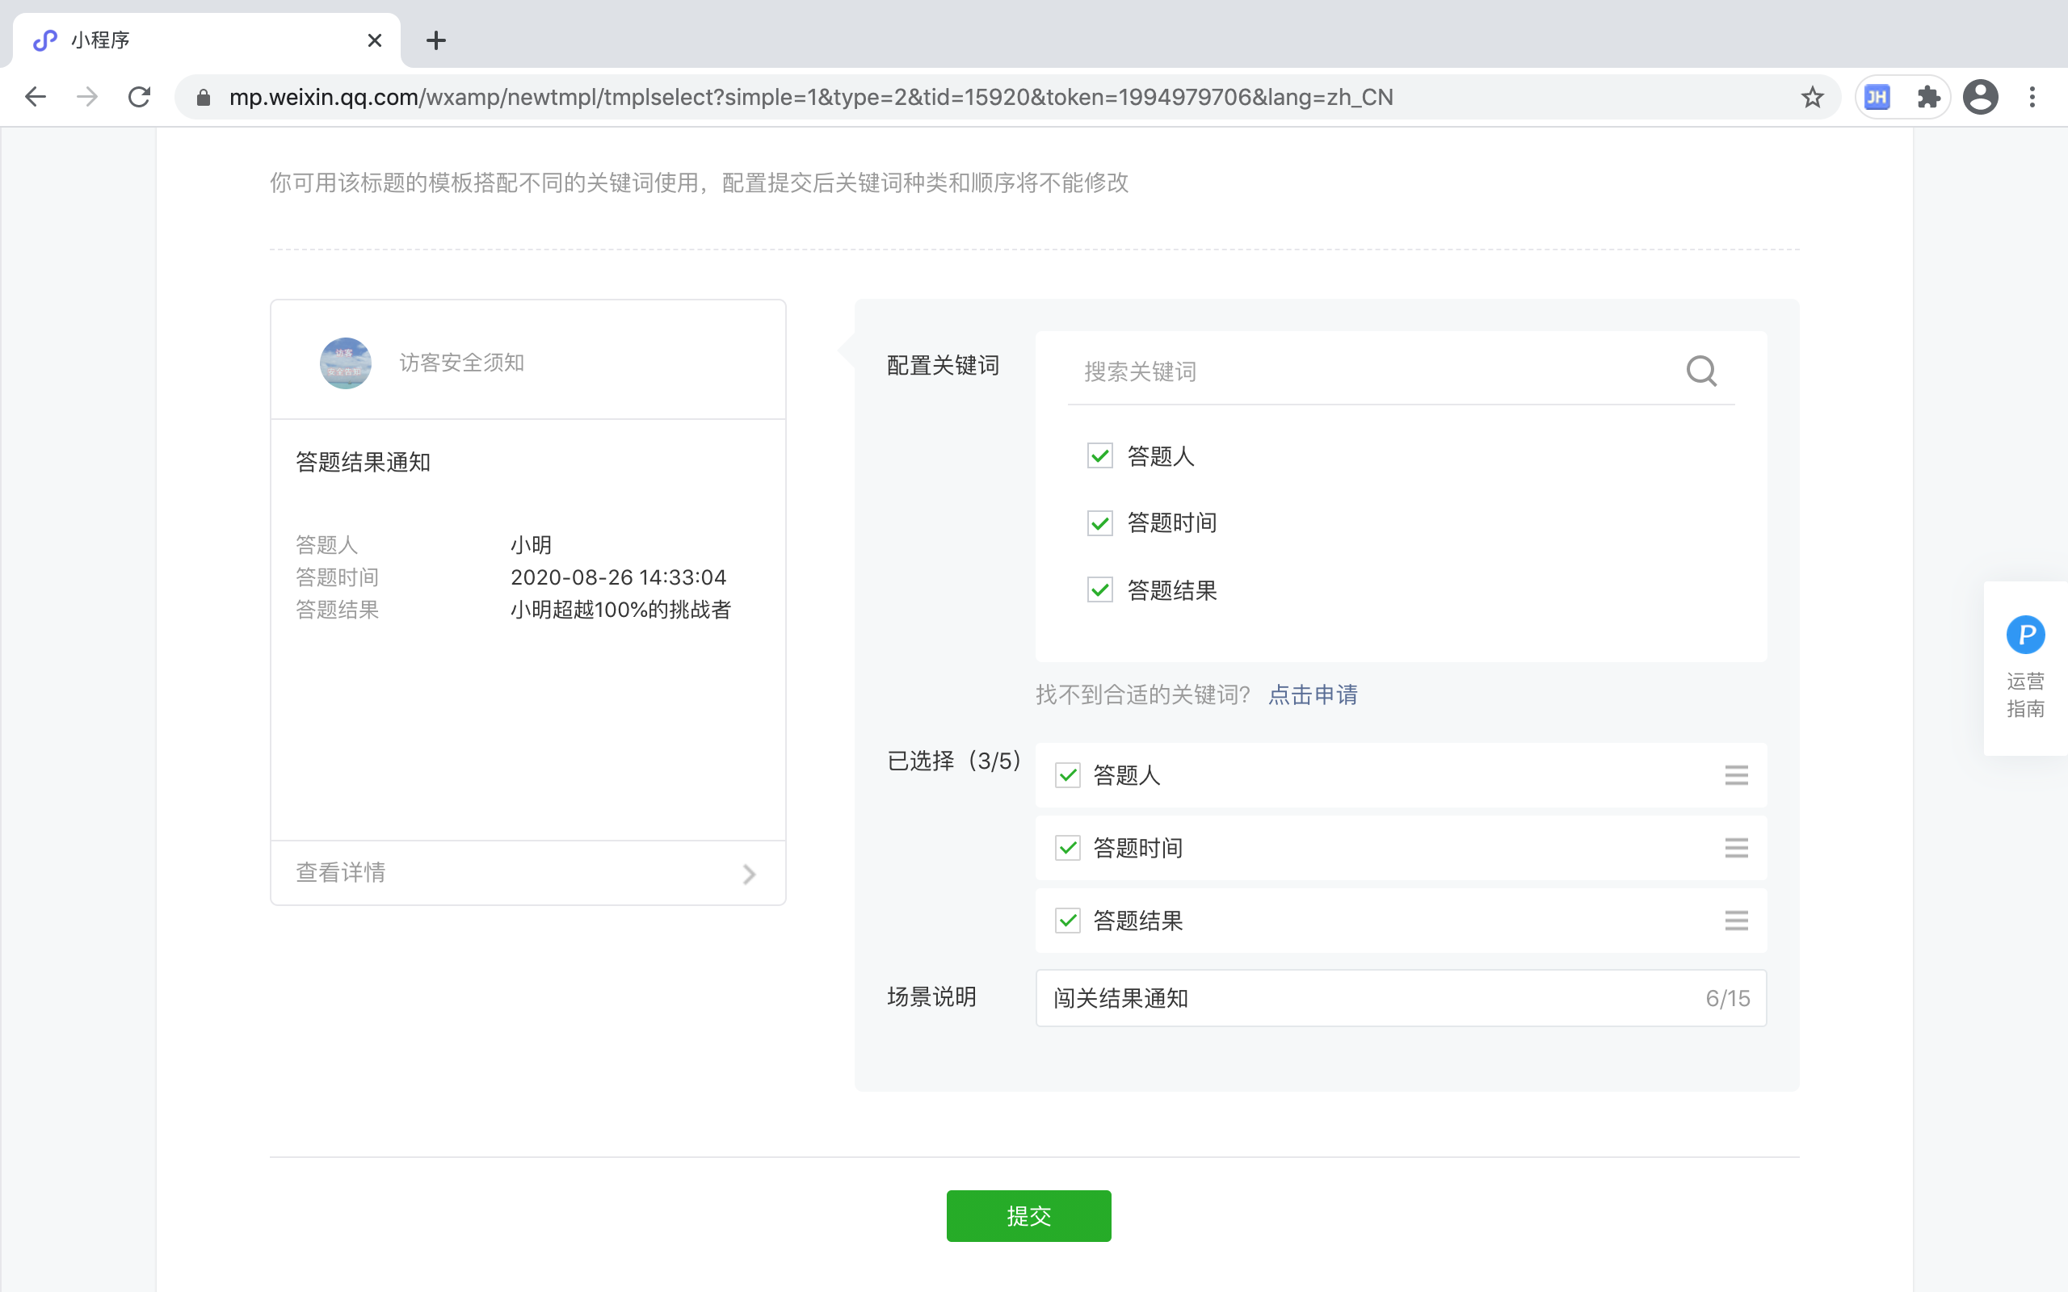2068x1292 pixels.
Task: Click the keyword search magnifier icon
Action: coord(1700,371)
